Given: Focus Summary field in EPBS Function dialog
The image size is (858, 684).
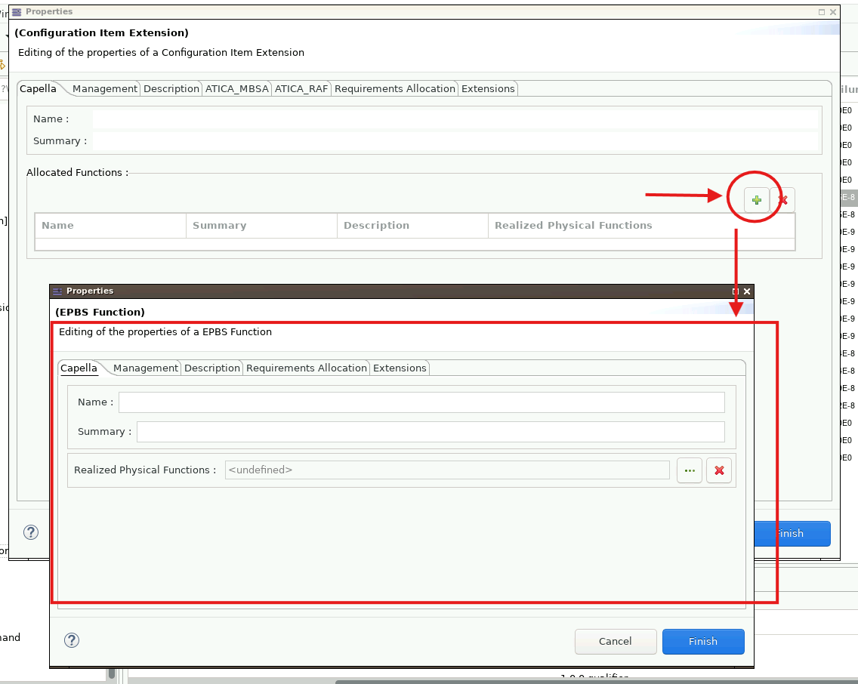Looking at the screenshot, I should pyautogui.click(x=431, y=432).
